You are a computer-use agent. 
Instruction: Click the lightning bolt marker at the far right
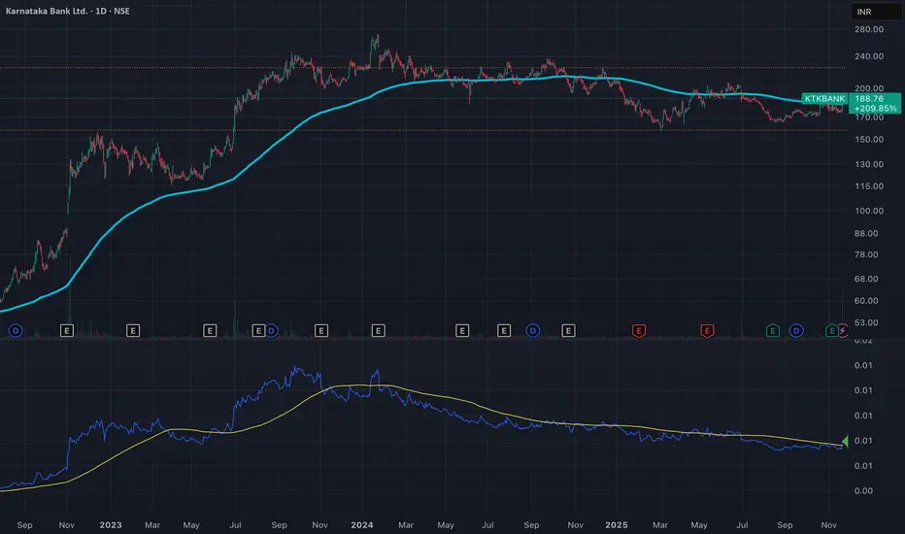pos(843,331)
